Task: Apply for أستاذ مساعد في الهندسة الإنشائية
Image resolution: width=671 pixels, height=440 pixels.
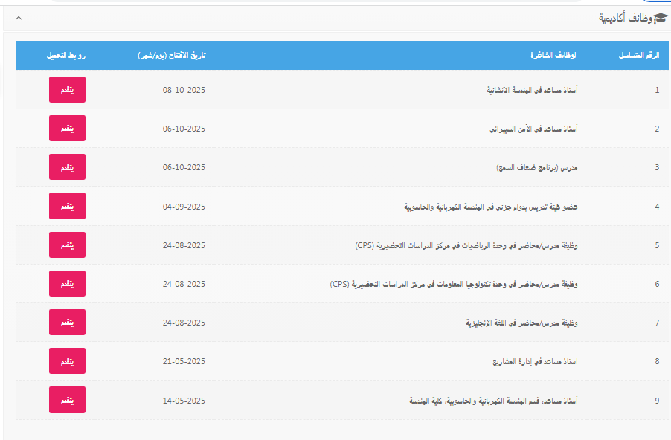Action: pyautogui.click(x=67, y=90)
